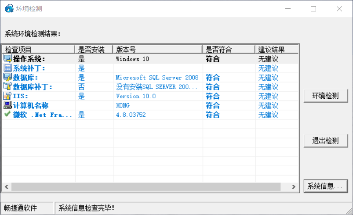Click the app icon in title bar
Screen dimensions: 353x215
tap(9, 8)
